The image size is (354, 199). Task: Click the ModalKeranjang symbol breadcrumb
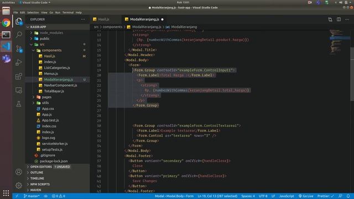pyautogui.click(x=184, y=27)
